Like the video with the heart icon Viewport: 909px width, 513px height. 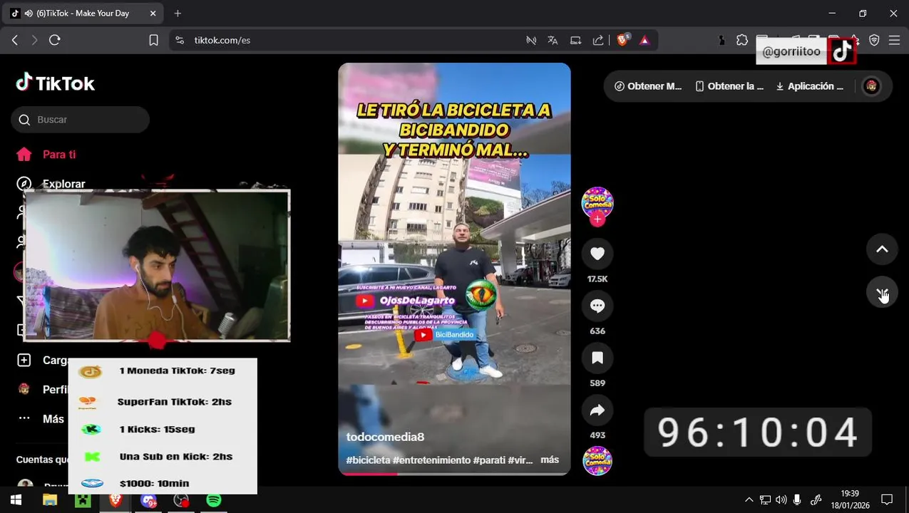tap(597, 254)
